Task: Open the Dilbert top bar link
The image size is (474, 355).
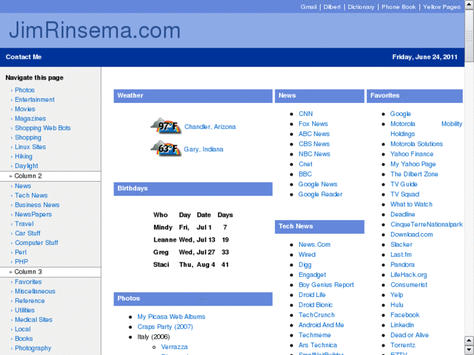Action: (x=332, y=7)
